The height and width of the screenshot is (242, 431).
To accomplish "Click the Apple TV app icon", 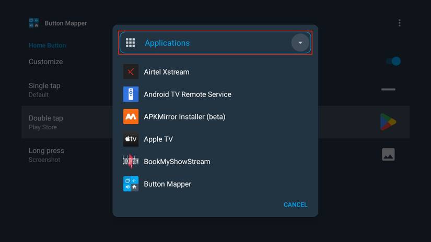I will pyautogui.click(x=131, y=139).
